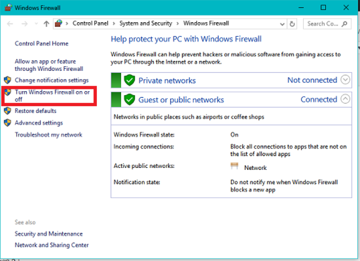
Task: Open Change notification settings link
Action: [52, 80]
